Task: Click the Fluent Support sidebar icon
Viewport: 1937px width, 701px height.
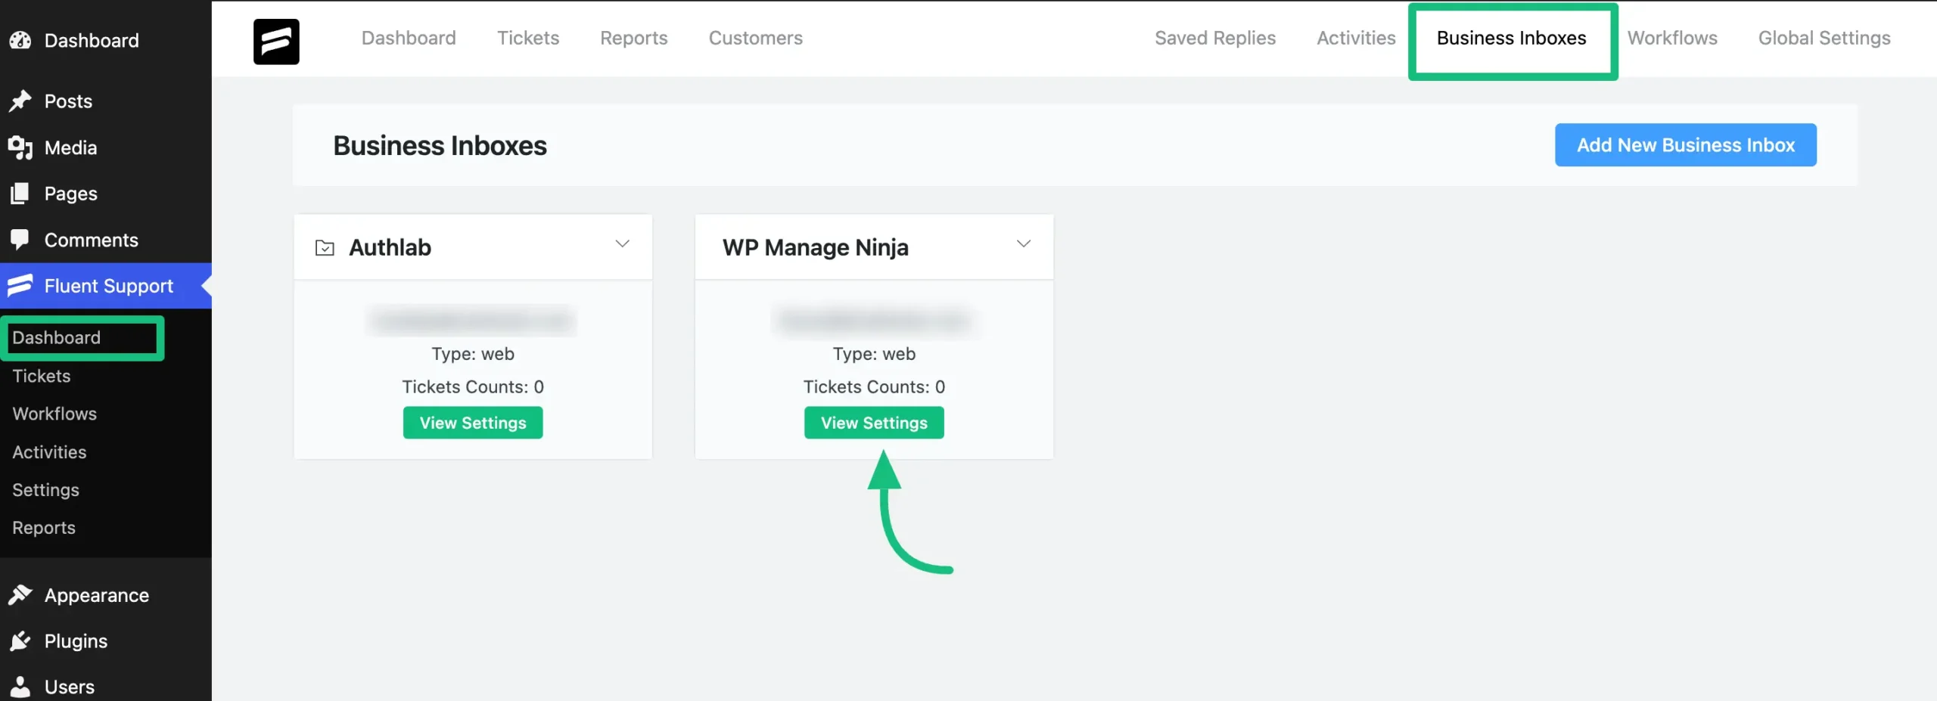Action: pos(20,286)
